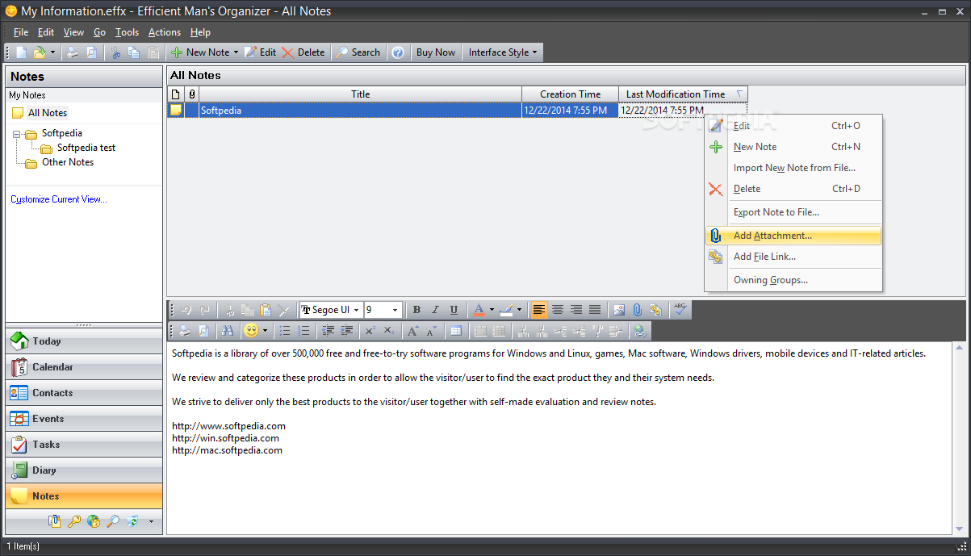Image resolution: width=971 pixels, height=556 pixels.
Task: Open the New Note dropdown arrow
Action: (x=236, y=52)
